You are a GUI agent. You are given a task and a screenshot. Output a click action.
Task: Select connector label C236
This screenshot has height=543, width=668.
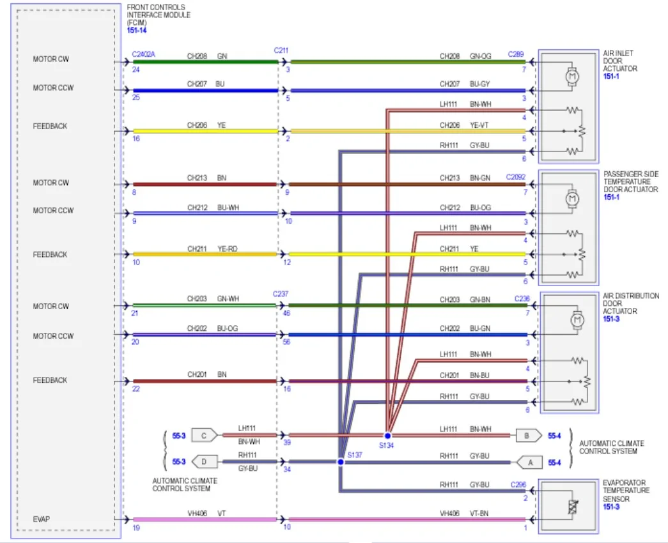pyautogui.click(x=522, y=298)
